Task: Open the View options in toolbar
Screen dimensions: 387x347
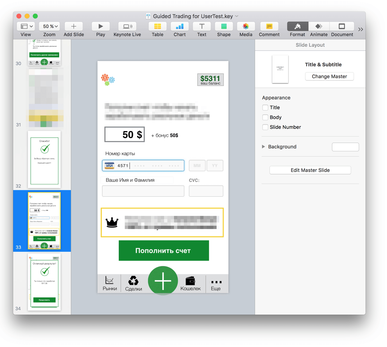Action: tap(26, 26)
